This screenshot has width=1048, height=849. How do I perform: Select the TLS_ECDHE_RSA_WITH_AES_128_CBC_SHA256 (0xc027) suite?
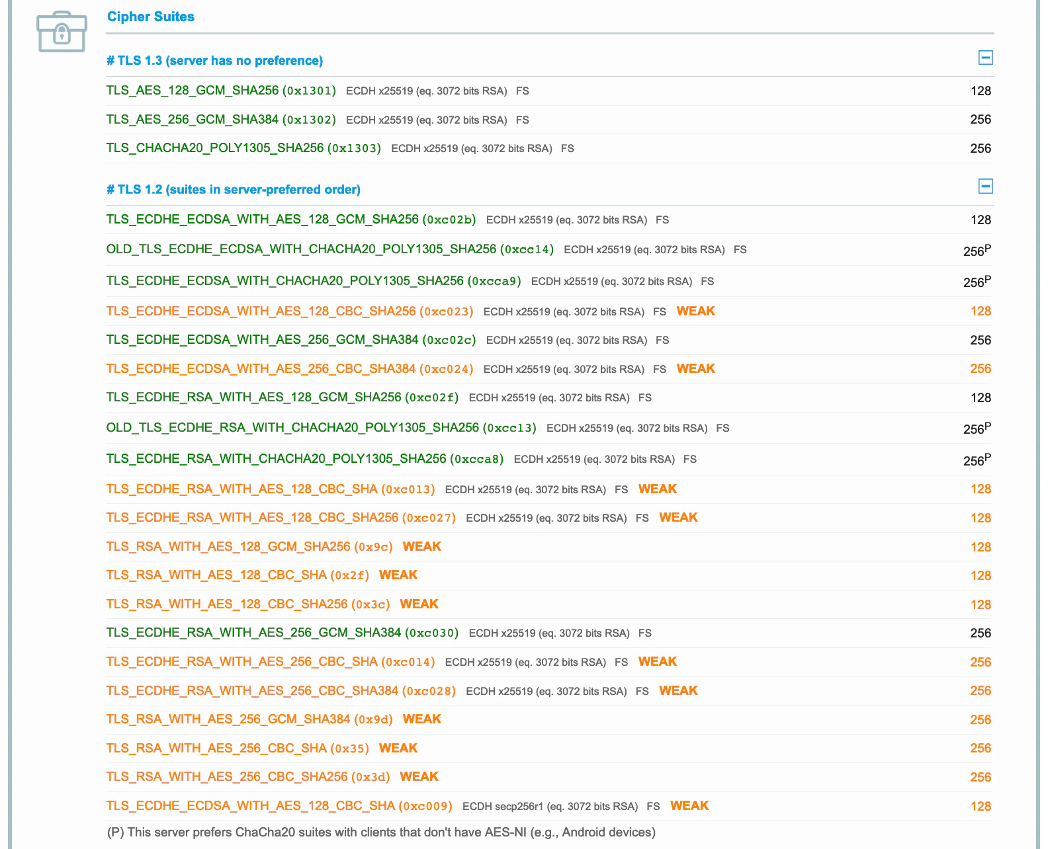tap(281, 518)
